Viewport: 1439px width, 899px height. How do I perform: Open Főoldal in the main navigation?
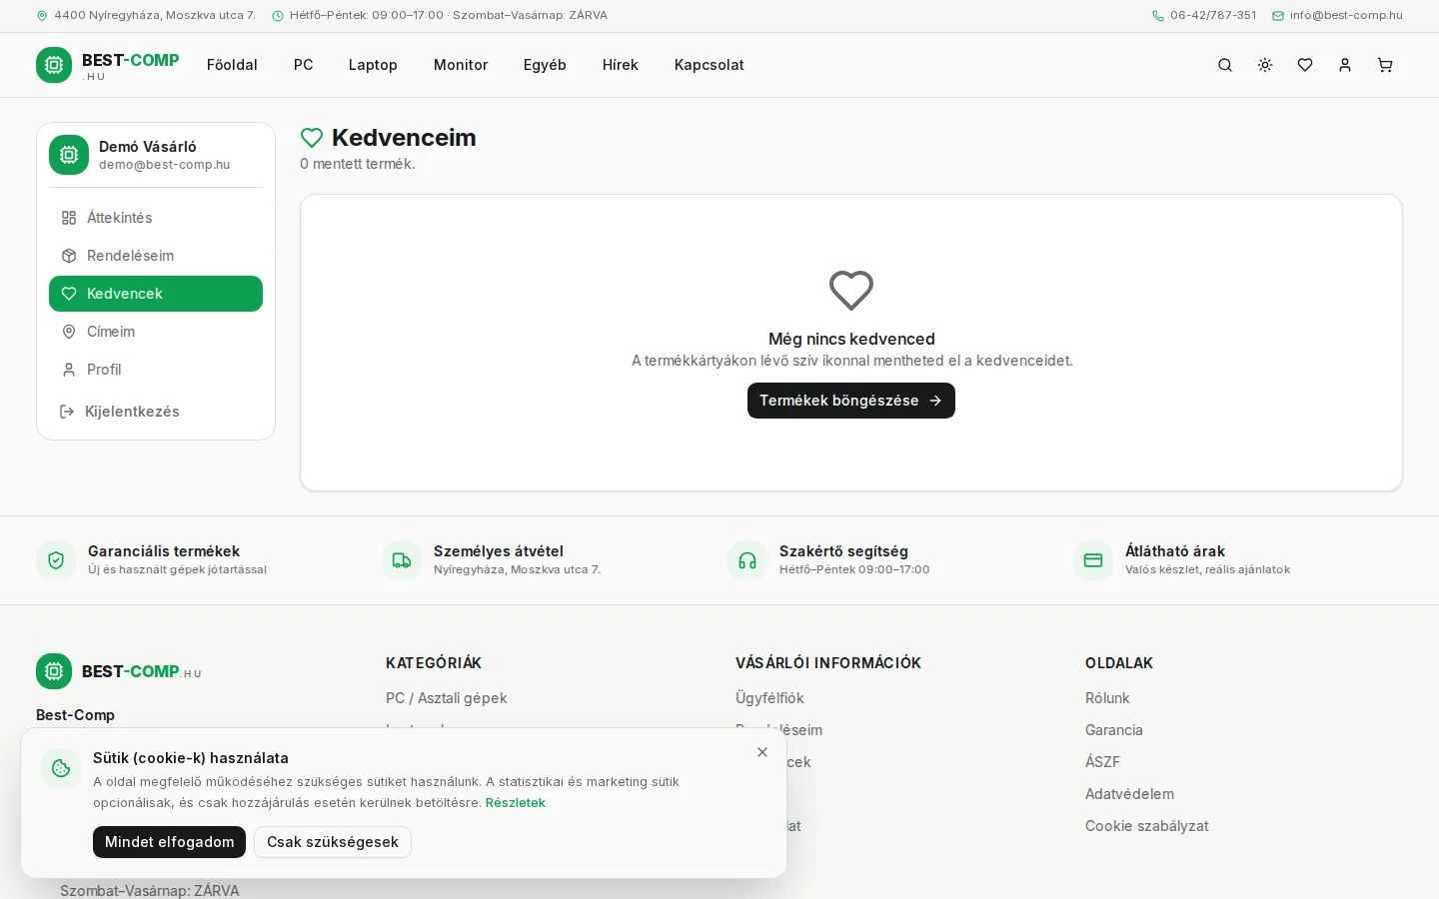(232, 65)
